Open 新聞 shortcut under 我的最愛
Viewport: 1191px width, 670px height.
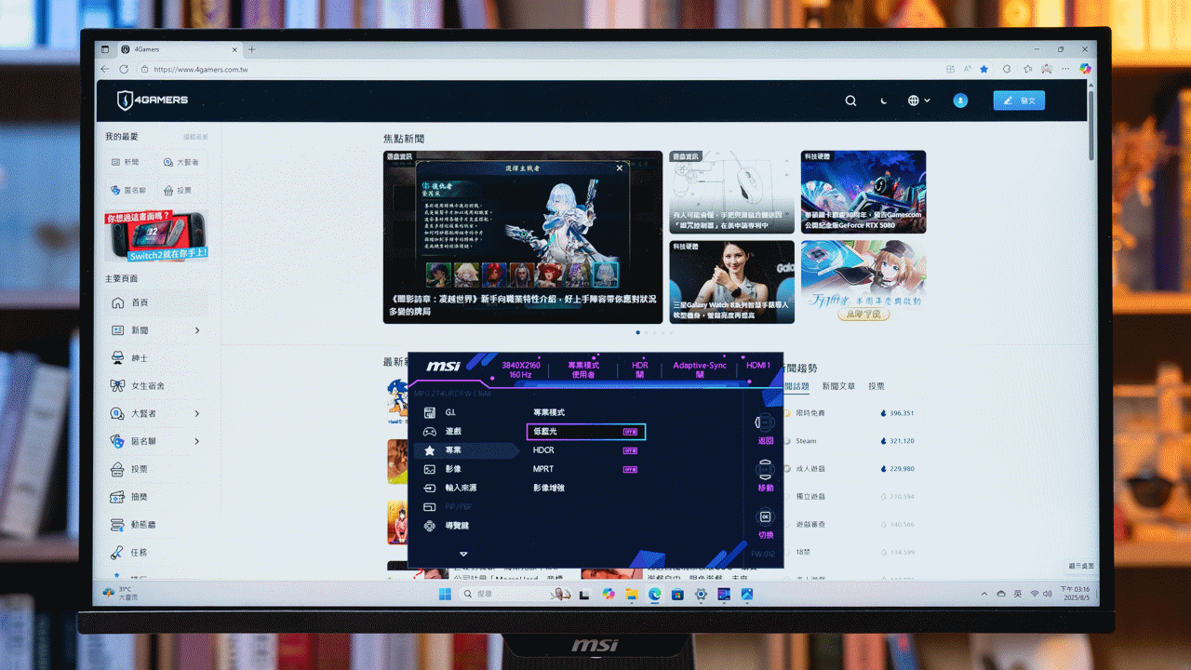click(126, 162)
